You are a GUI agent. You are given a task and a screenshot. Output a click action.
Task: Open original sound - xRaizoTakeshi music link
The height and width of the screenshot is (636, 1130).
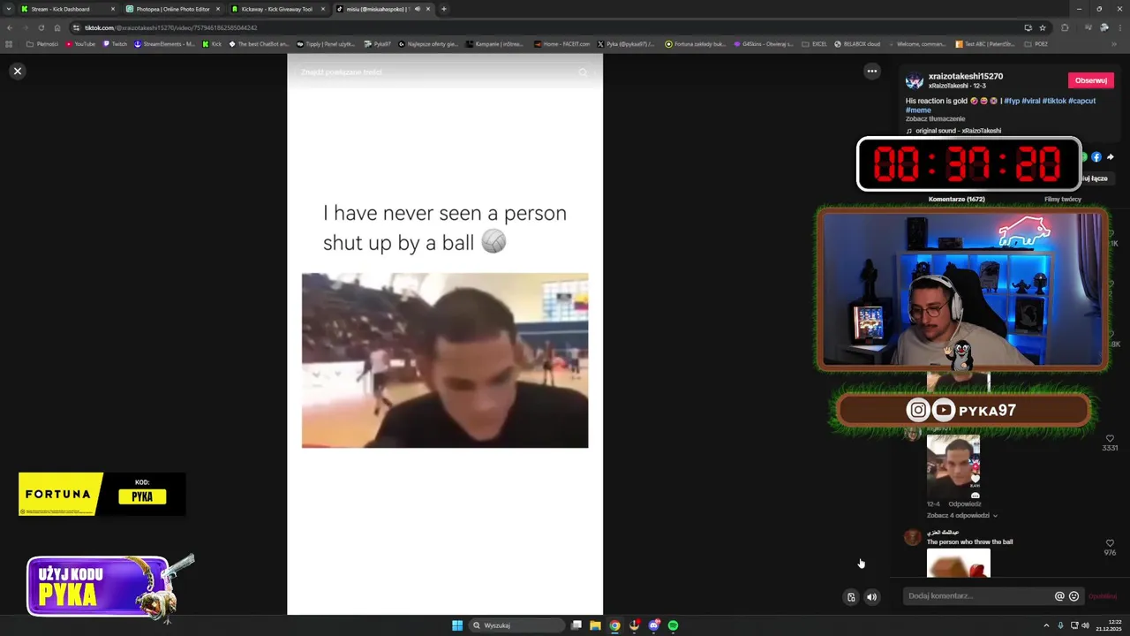coord(958,131)
